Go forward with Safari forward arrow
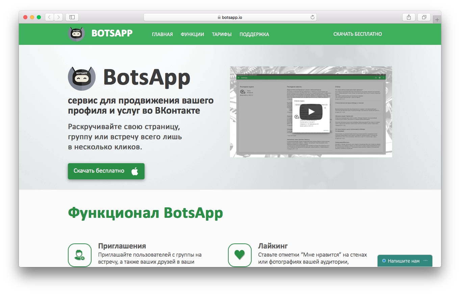460x294 pixels. 58,17
